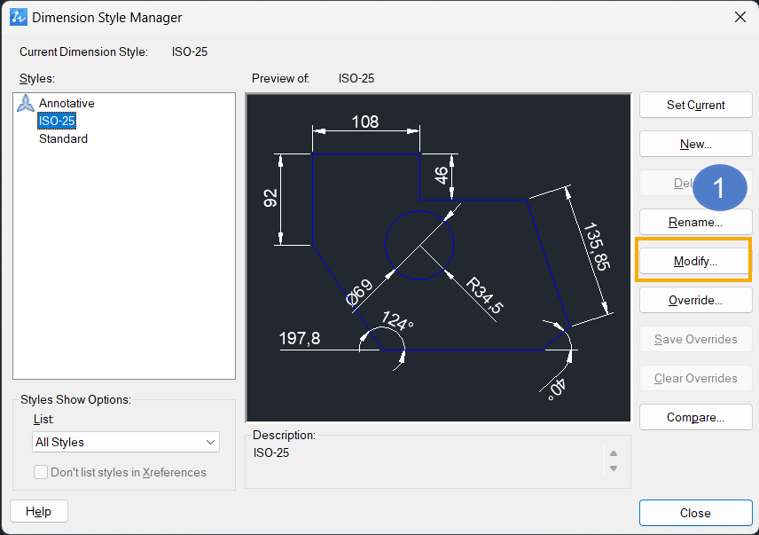Select the ISO-25 style in list

(x=57, y=121)
